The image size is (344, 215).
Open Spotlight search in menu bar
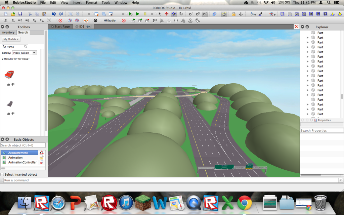[x=329, y=2]
